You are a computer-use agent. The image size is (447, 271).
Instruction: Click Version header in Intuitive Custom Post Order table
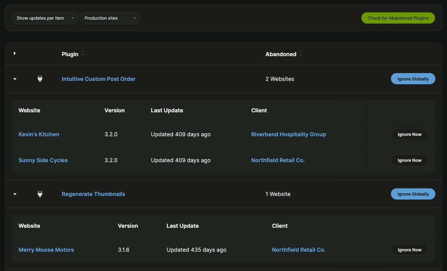(x=115, y=110)
